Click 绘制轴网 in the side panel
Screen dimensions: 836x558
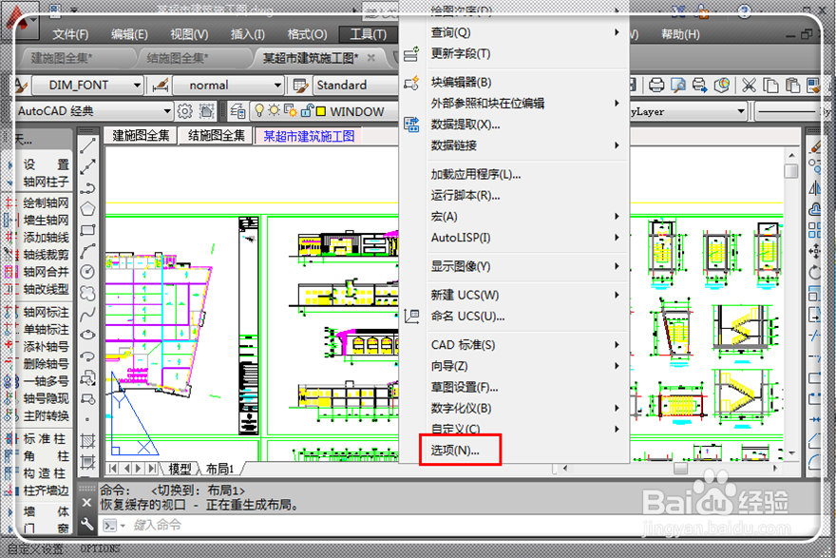46,202
